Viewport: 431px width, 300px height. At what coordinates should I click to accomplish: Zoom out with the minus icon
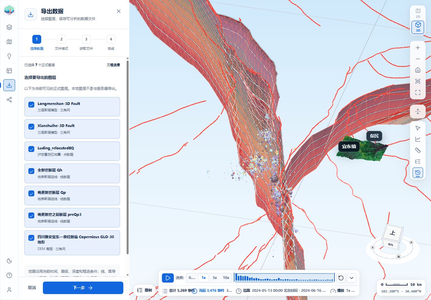[418, 59]
